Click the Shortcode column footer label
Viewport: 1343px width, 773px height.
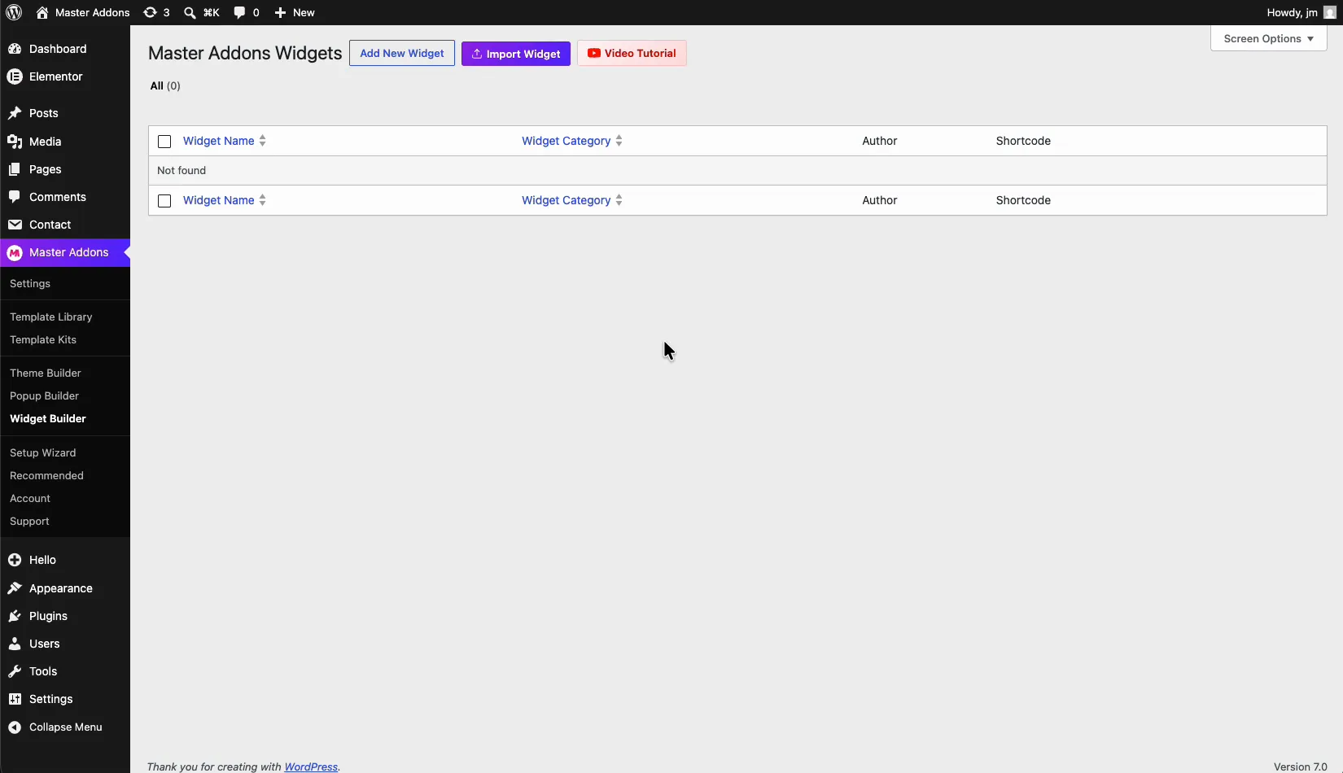(1023, 200)
